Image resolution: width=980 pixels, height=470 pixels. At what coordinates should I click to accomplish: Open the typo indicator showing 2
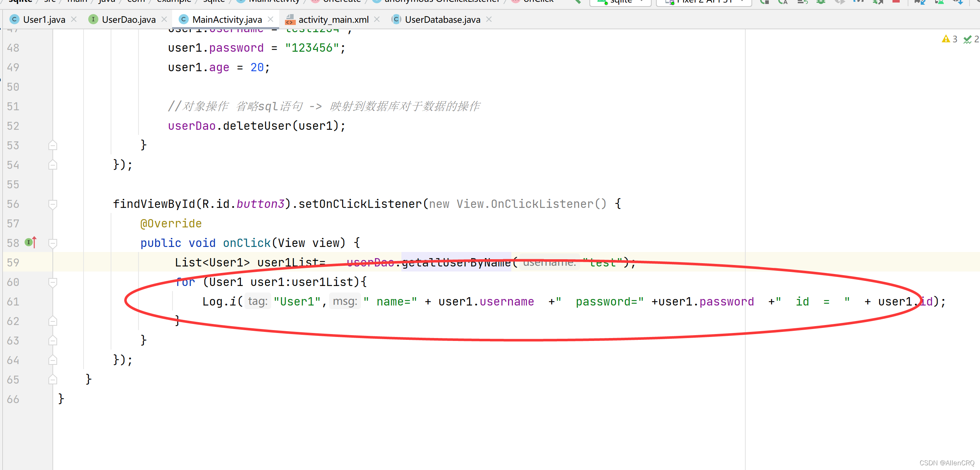click(971, 39)
